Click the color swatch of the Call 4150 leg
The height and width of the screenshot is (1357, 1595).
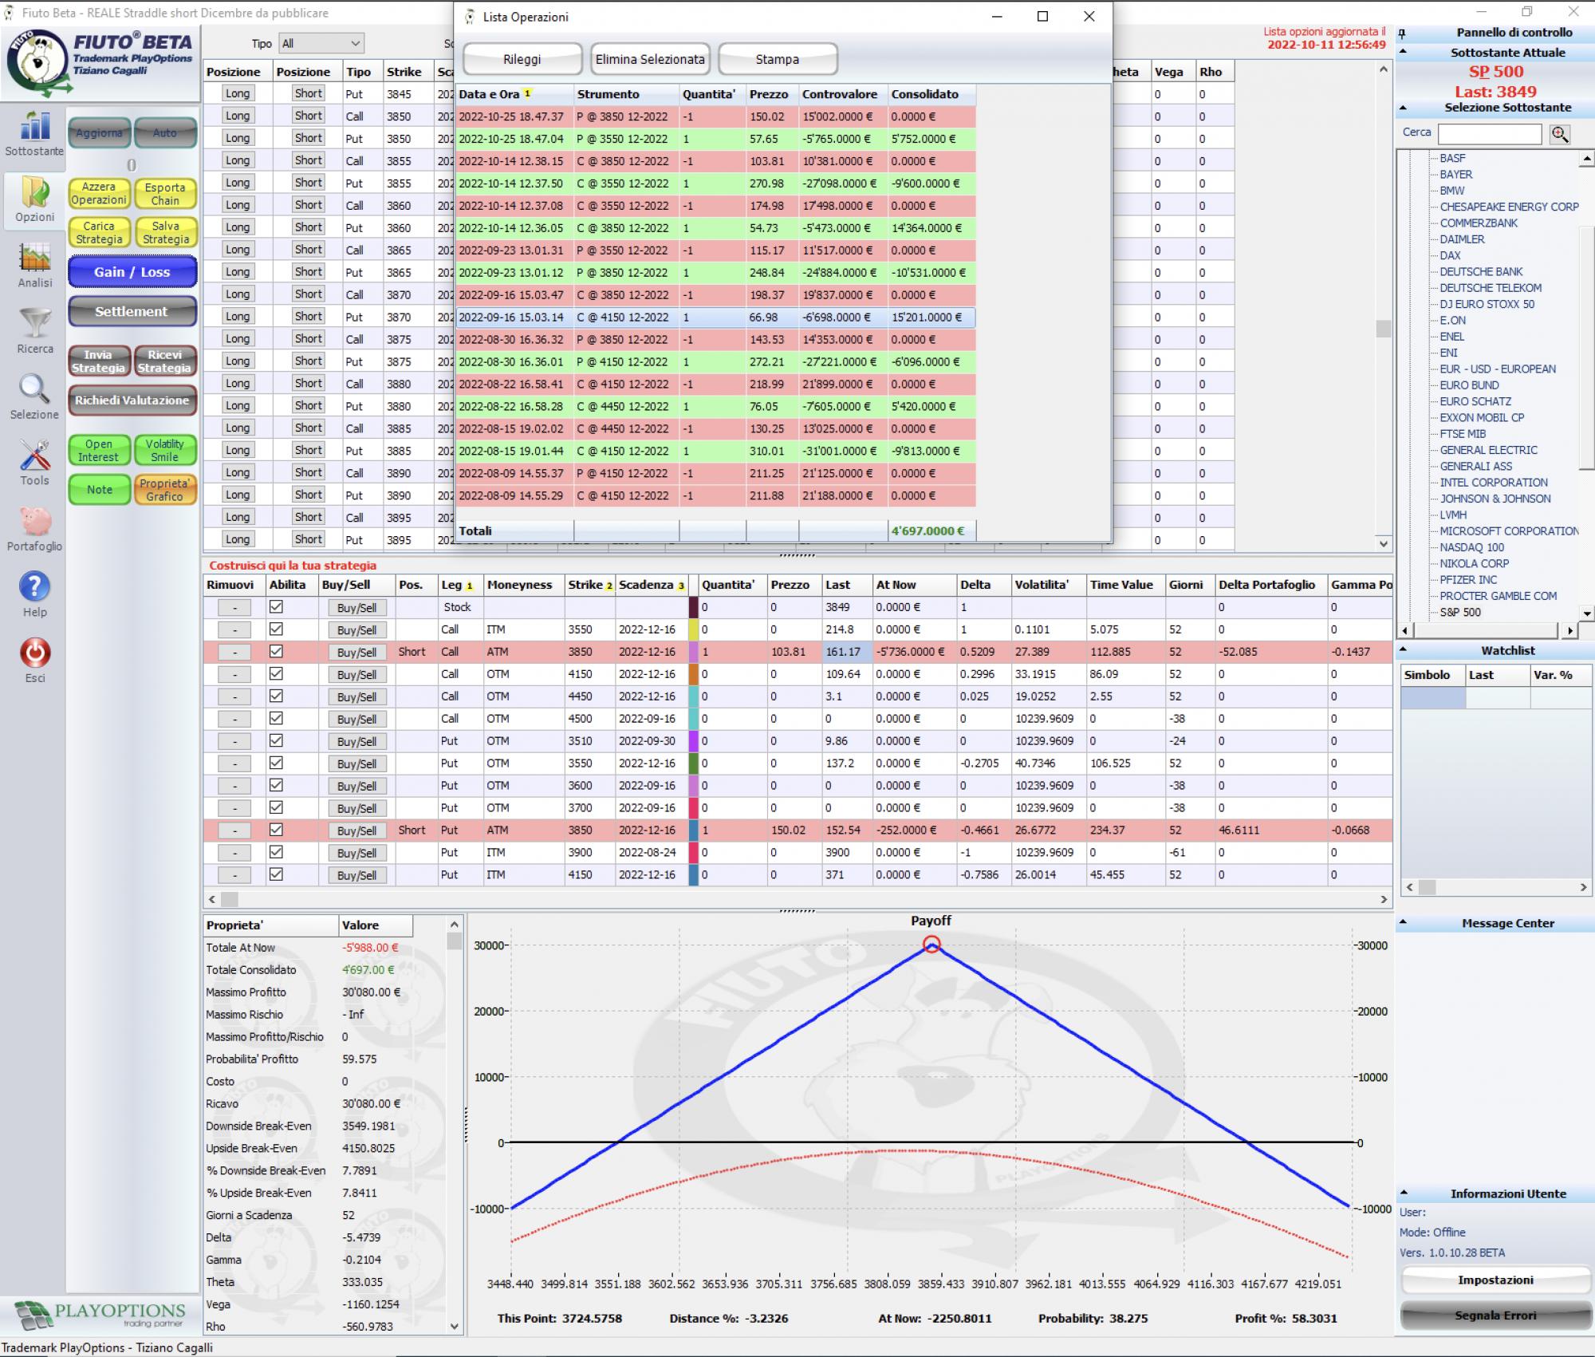(693, 674)
